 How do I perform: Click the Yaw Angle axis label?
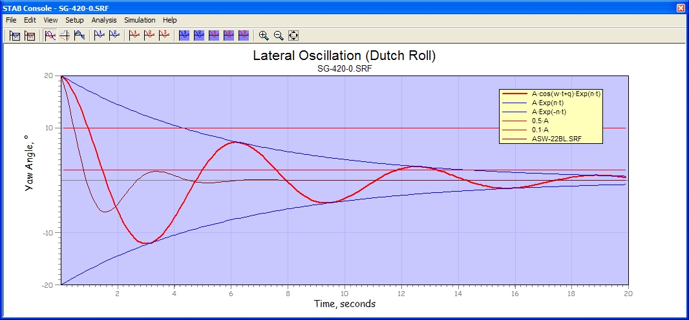28,162
